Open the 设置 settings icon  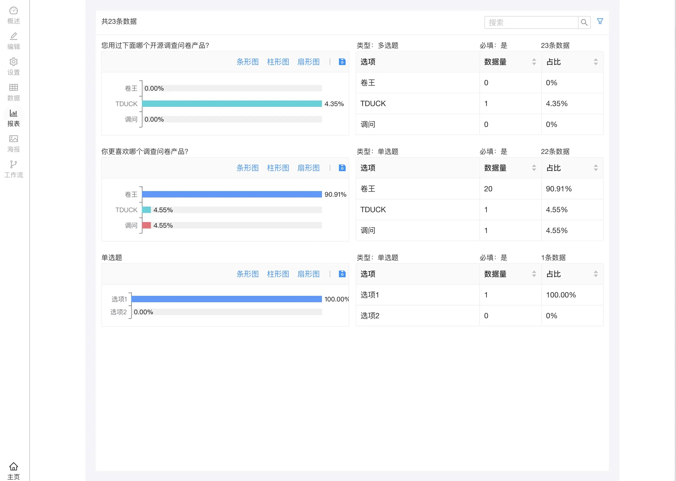coord(13,66)
